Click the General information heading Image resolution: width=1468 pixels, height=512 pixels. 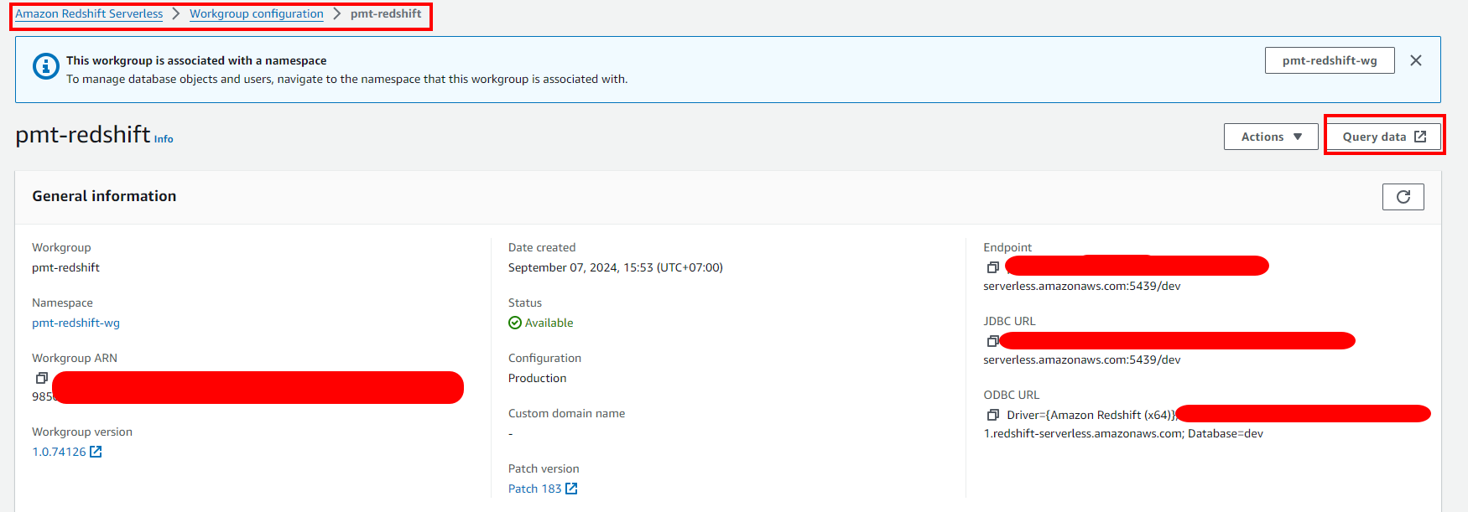(104, 196)
